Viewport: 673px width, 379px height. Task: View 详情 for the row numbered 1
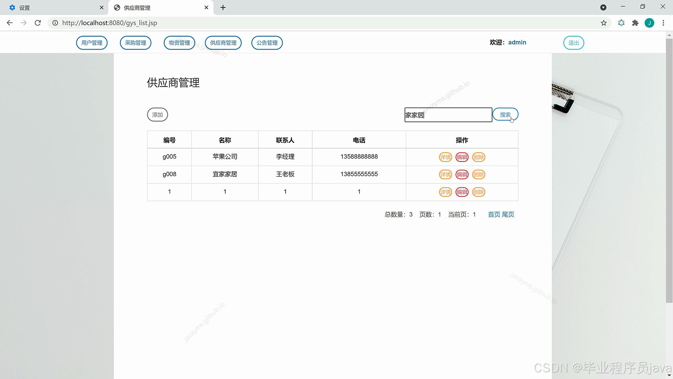446,192
